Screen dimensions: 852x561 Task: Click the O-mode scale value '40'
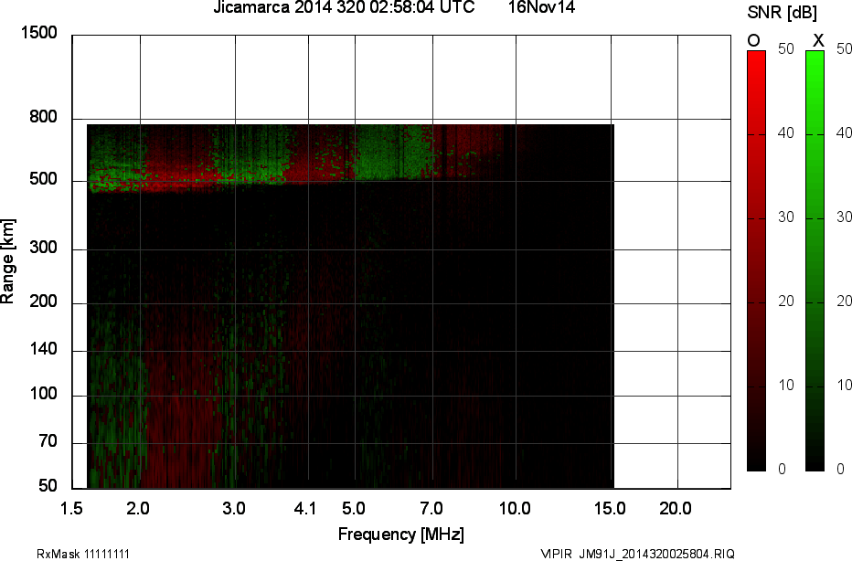pos(785,133)
